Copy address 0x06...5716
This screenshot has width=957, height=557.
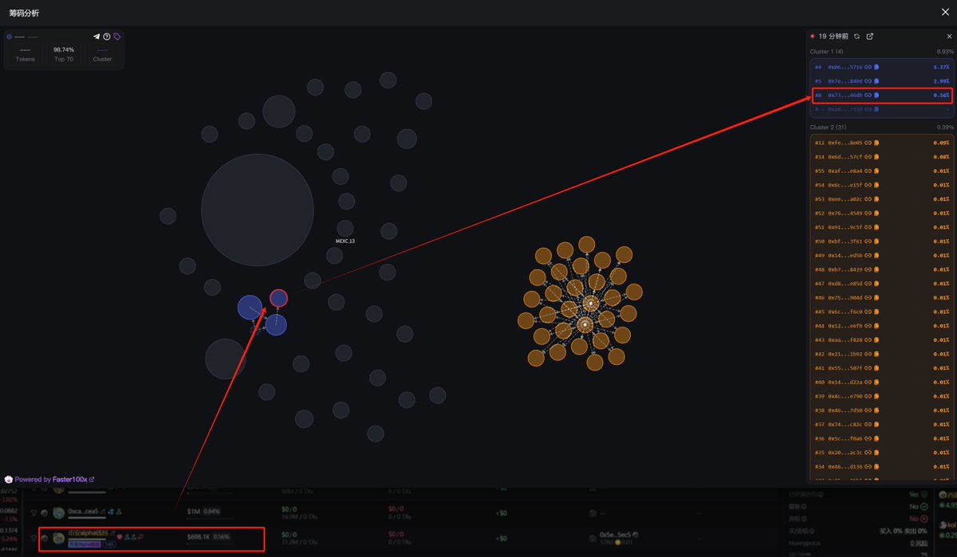[x=876, y=67]
